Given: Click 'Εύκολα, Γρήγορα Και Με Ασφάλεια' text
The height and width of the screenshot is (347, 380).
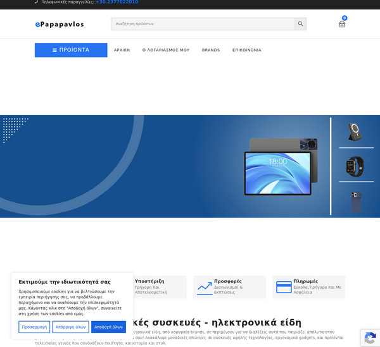Looking at the screenshot, I should coord(317,289).
